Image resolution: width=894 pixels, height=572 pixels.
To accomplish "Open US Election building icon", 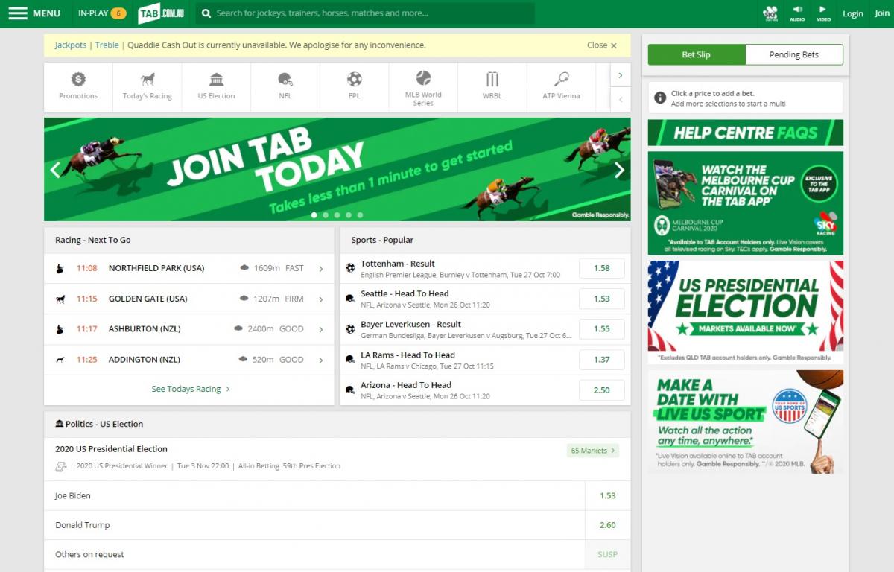I will [216, 79].
